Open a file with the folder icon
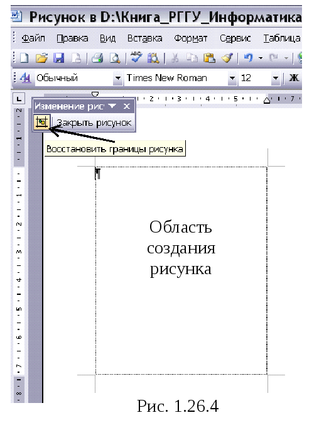The image size is (324, 425). tap(41, 58)
